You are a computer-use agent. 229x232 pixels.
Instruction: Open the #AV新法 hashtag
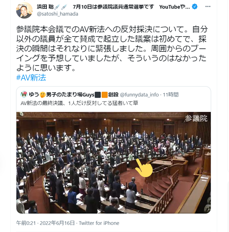coord(31,77)
